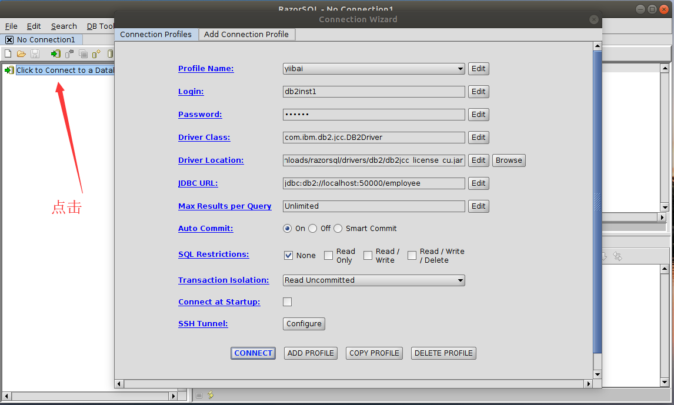
Task: Click the New File toolbar icon
Action: 8,53
